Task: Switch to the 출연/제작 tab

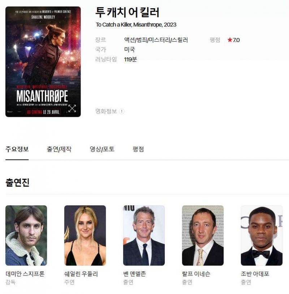Action: [59, 149]
